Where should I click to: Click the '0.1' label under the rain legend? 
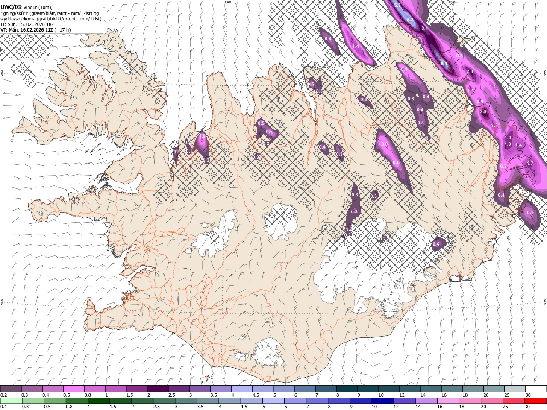[x=3, y=407]
